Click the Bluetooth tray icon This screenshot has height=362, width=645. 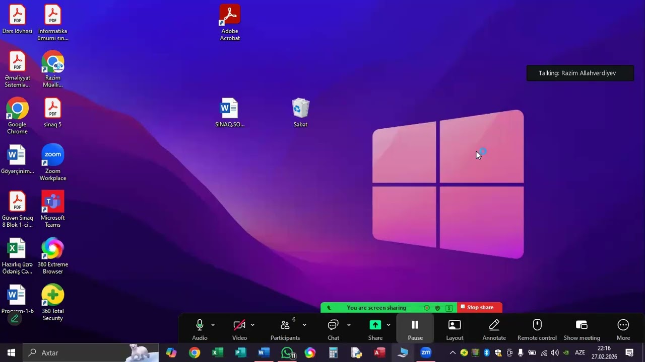coord(487,353)
